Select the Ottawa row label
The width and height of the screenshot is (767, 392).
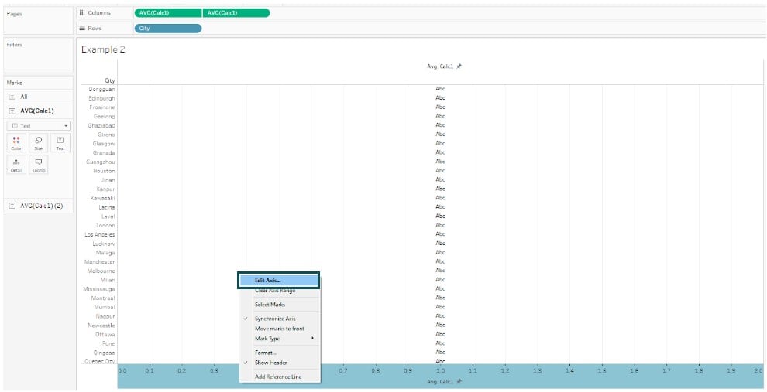(105, 335)
